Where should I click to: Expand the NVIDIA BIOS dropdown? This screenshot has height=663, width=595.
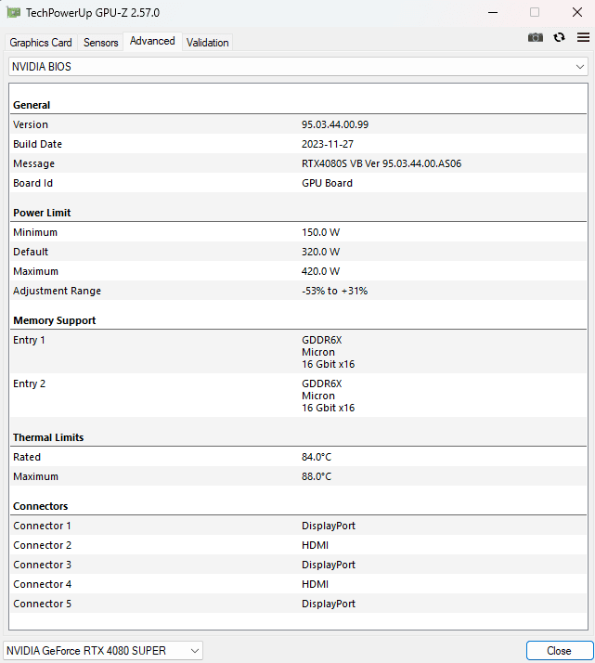click(298, 67)
